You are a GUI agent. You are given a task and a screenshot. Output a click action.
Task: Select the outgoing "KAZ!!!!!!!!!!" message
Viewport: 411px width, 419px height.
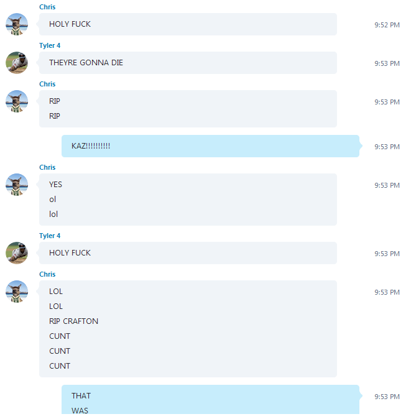tap(210, 146)
